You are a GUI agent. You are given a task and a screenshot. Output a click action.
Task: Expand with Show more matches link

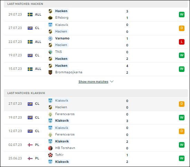(93, 82)
